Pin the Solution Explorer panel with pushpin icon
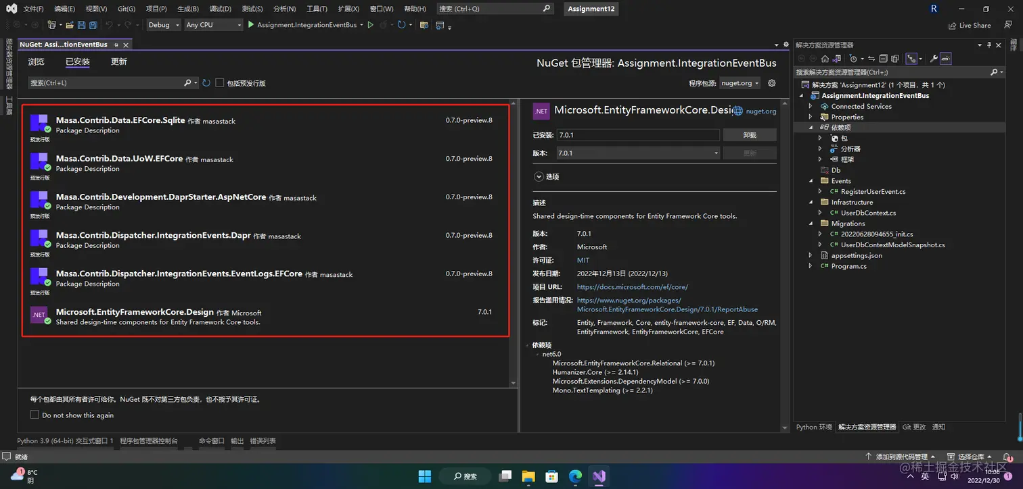 point(988,45)
